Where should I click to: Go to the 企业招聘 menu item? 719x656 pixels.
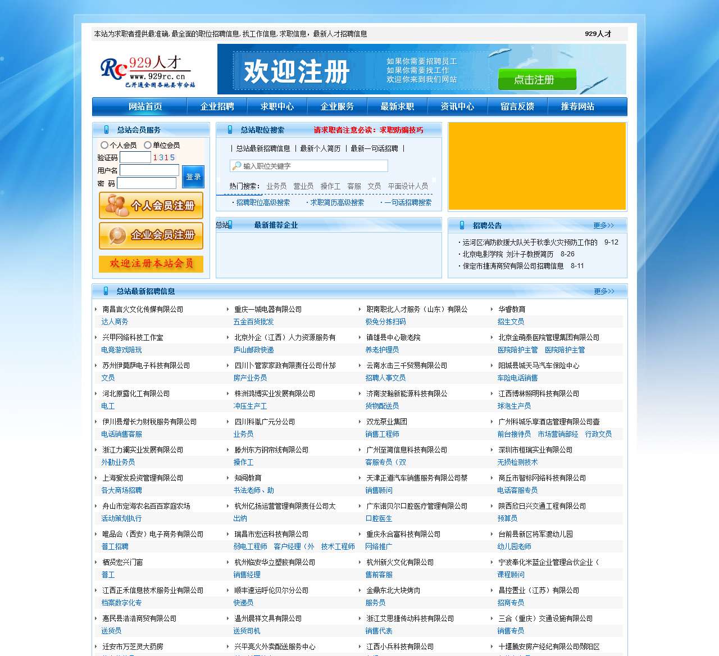[217, 107]
